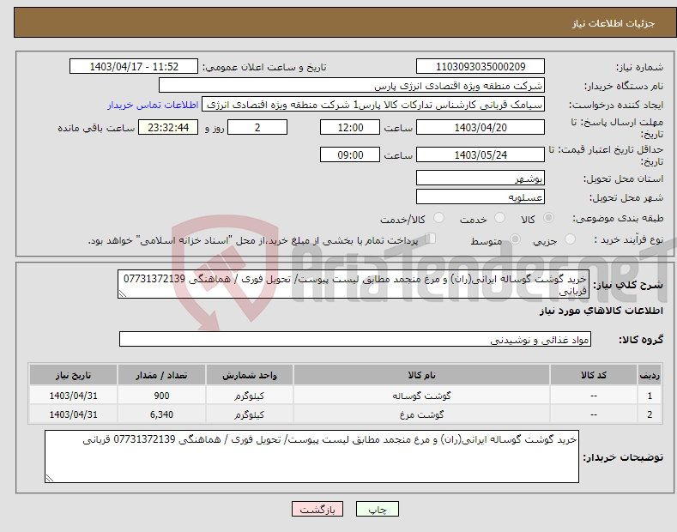Viewport: 677px width, 532px height.
Task: Click the buyer organization name field
Action: coord(352,86)
